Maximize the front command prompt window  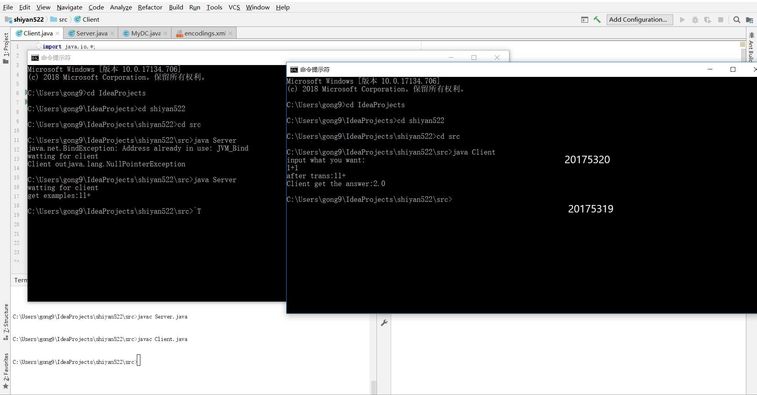(733, 69)
